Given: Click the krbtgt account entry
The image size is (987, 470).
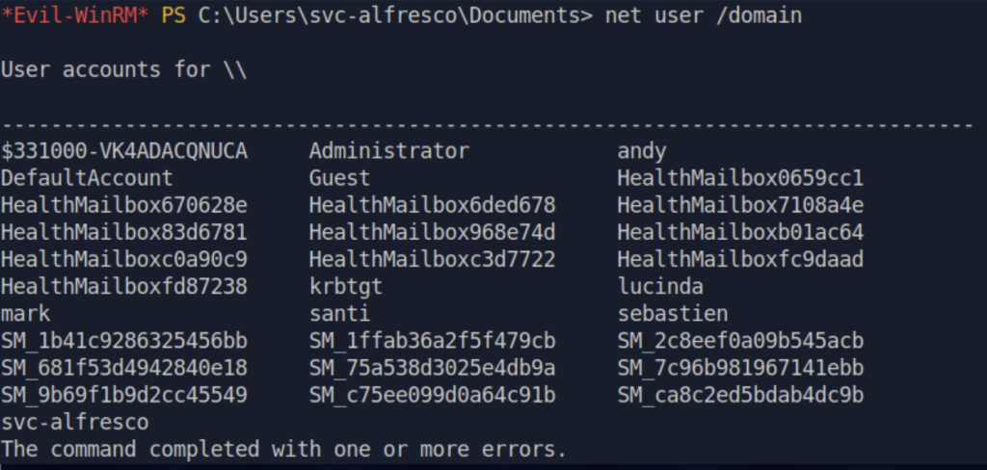Looking at the screenshot, I should 346,287.
